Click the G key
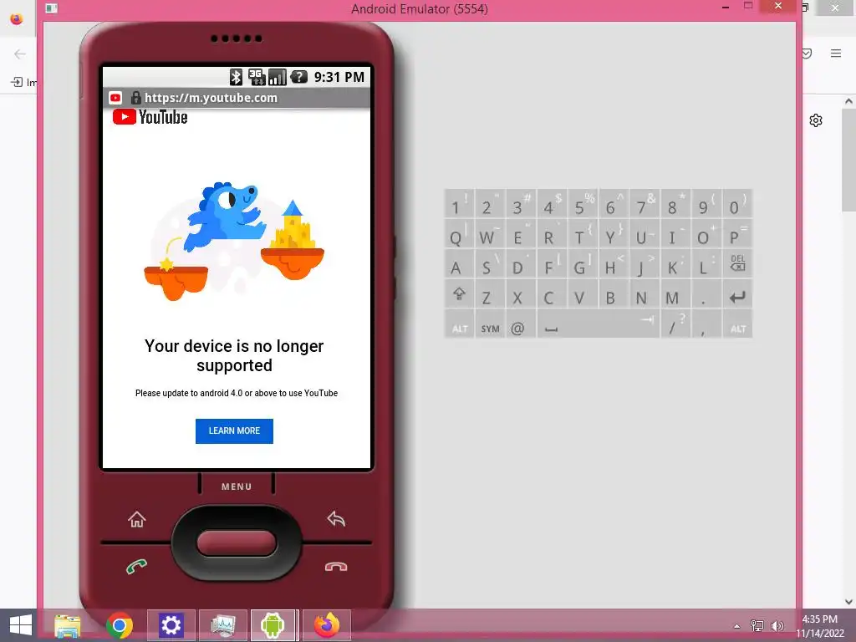 [583, 263]
